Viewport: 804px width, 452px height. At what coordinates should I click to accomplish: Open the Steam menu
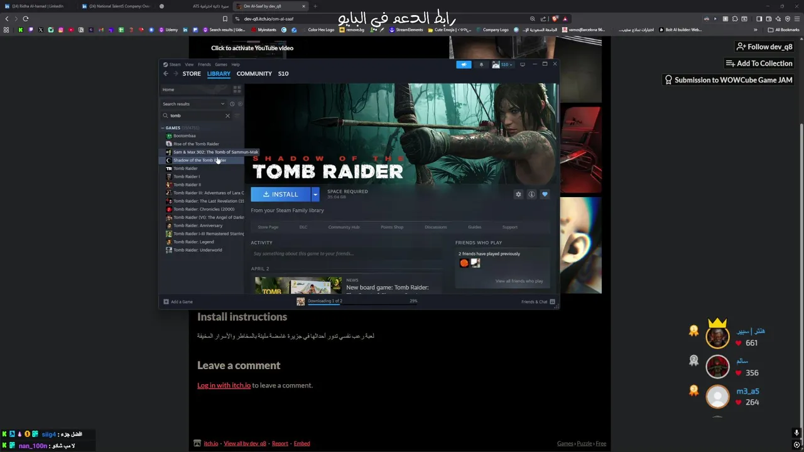pyautogui.click(x=172, y=64)
